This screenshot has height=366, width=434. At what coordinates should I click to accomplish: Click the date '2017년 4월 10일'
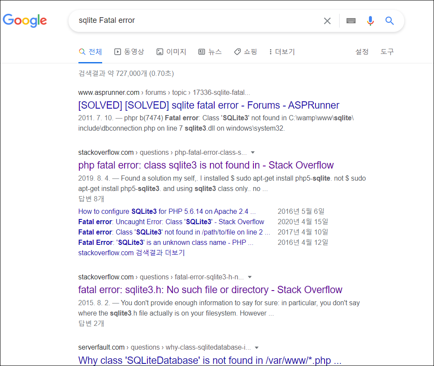pyautogui.click(x=303, y=232)
